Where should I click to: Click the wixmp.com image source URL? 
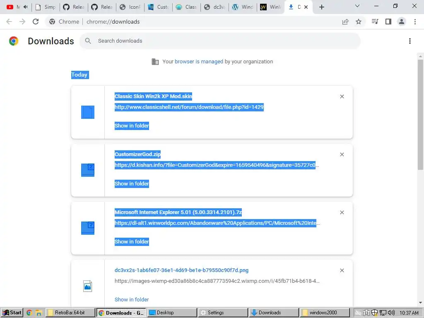[217, 281]
